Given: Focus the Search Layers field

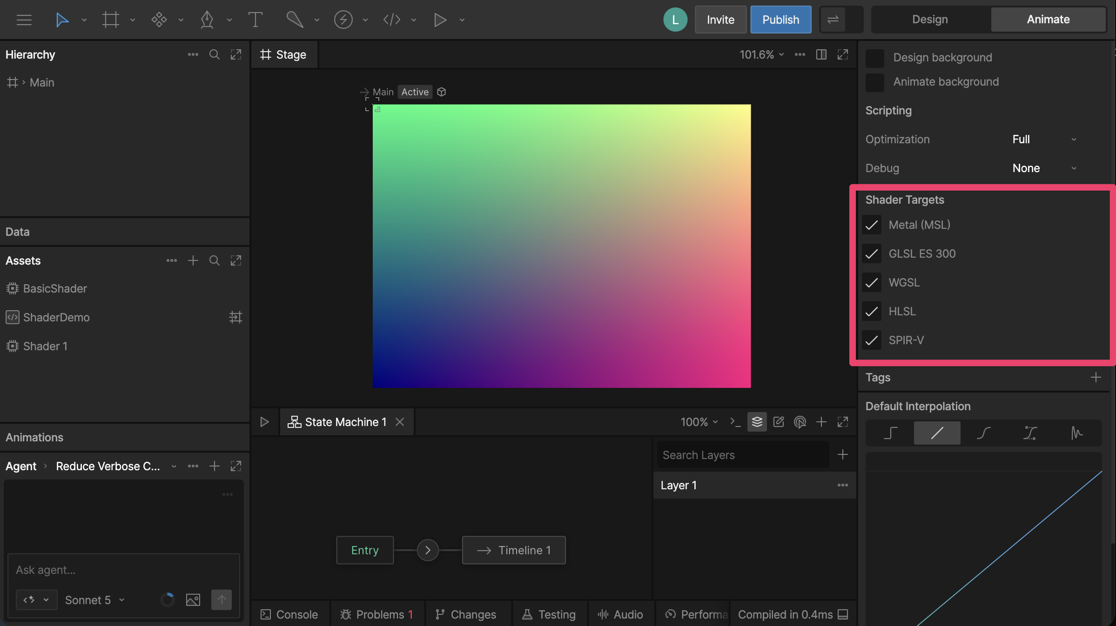Looking at the screenshot, I should tap(743, 454).
